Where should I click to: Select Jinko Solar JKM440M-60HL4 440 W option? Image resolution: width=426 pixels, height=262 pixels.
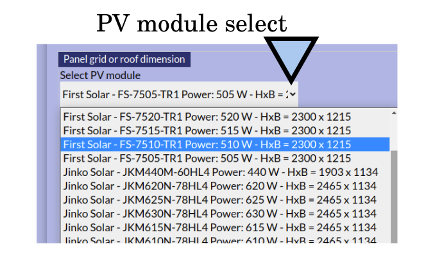225,172
